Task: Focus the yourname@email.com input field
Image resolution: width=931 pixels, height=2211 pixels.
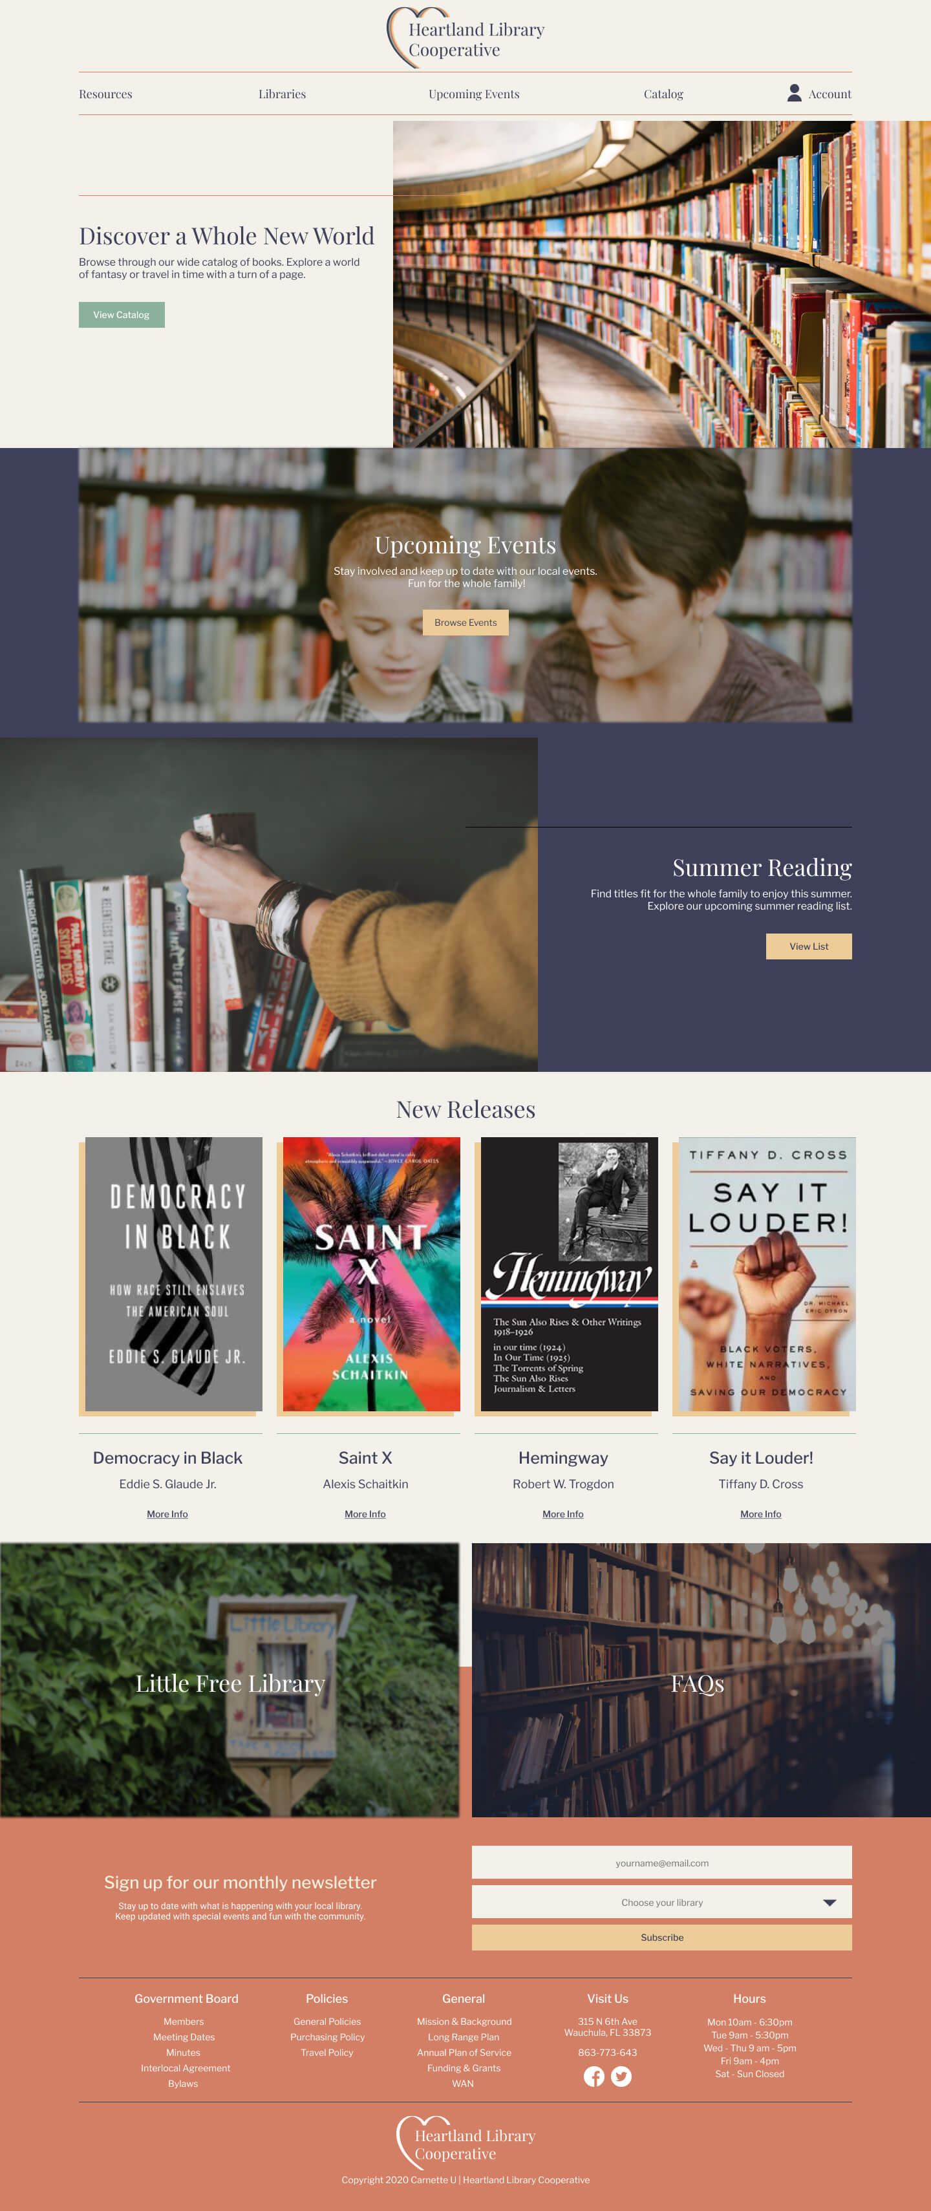Action: [x=661, y=1863]
